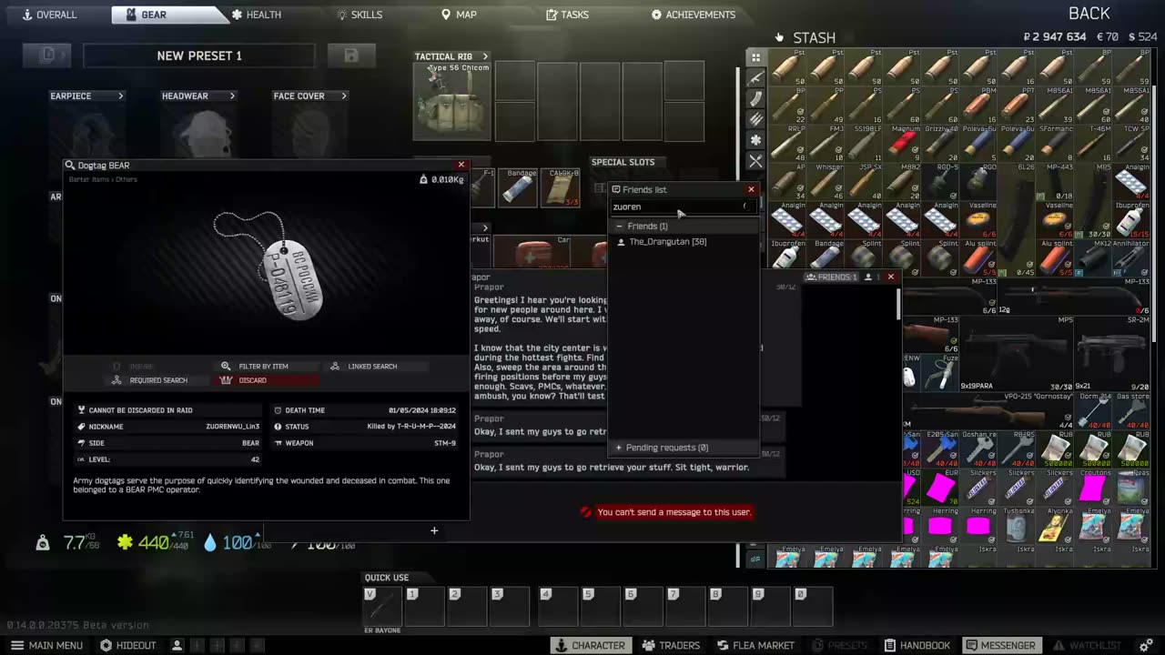Expand the Face Cover slot arrow
Viewport: 1165px width, 655px height.
[x=344, y=96]
